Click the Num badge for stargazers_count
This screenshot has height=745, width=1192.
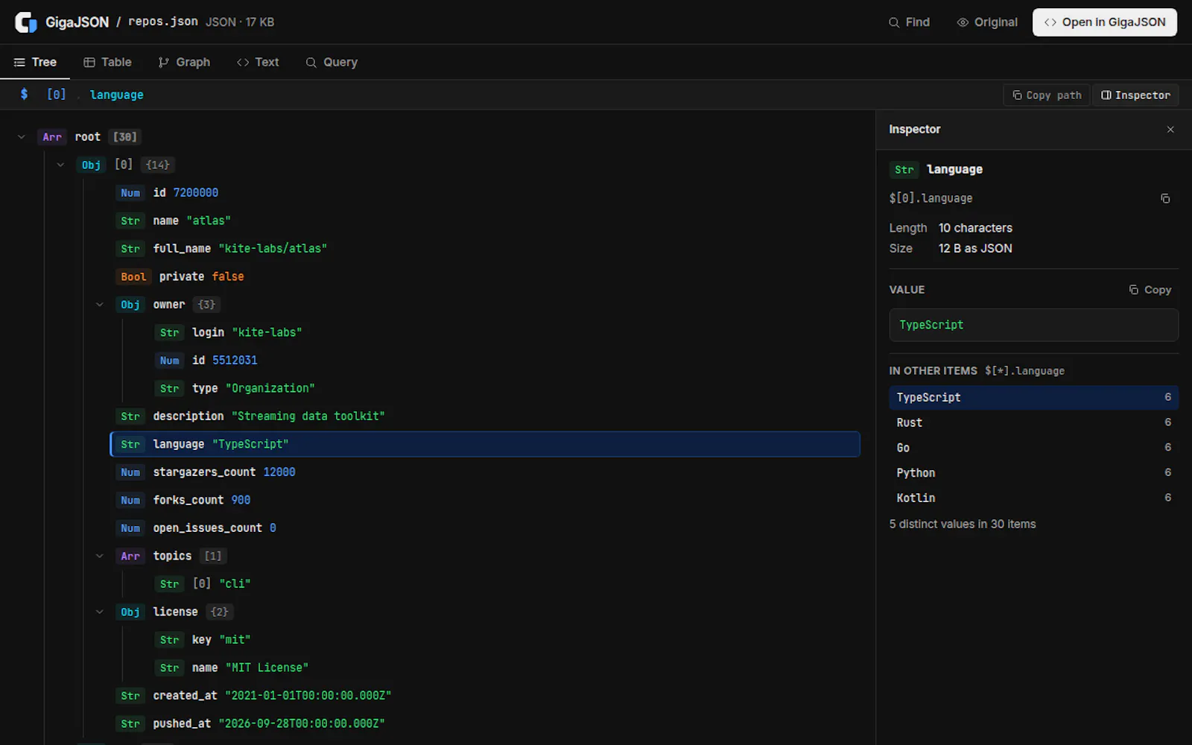point(130,472)
